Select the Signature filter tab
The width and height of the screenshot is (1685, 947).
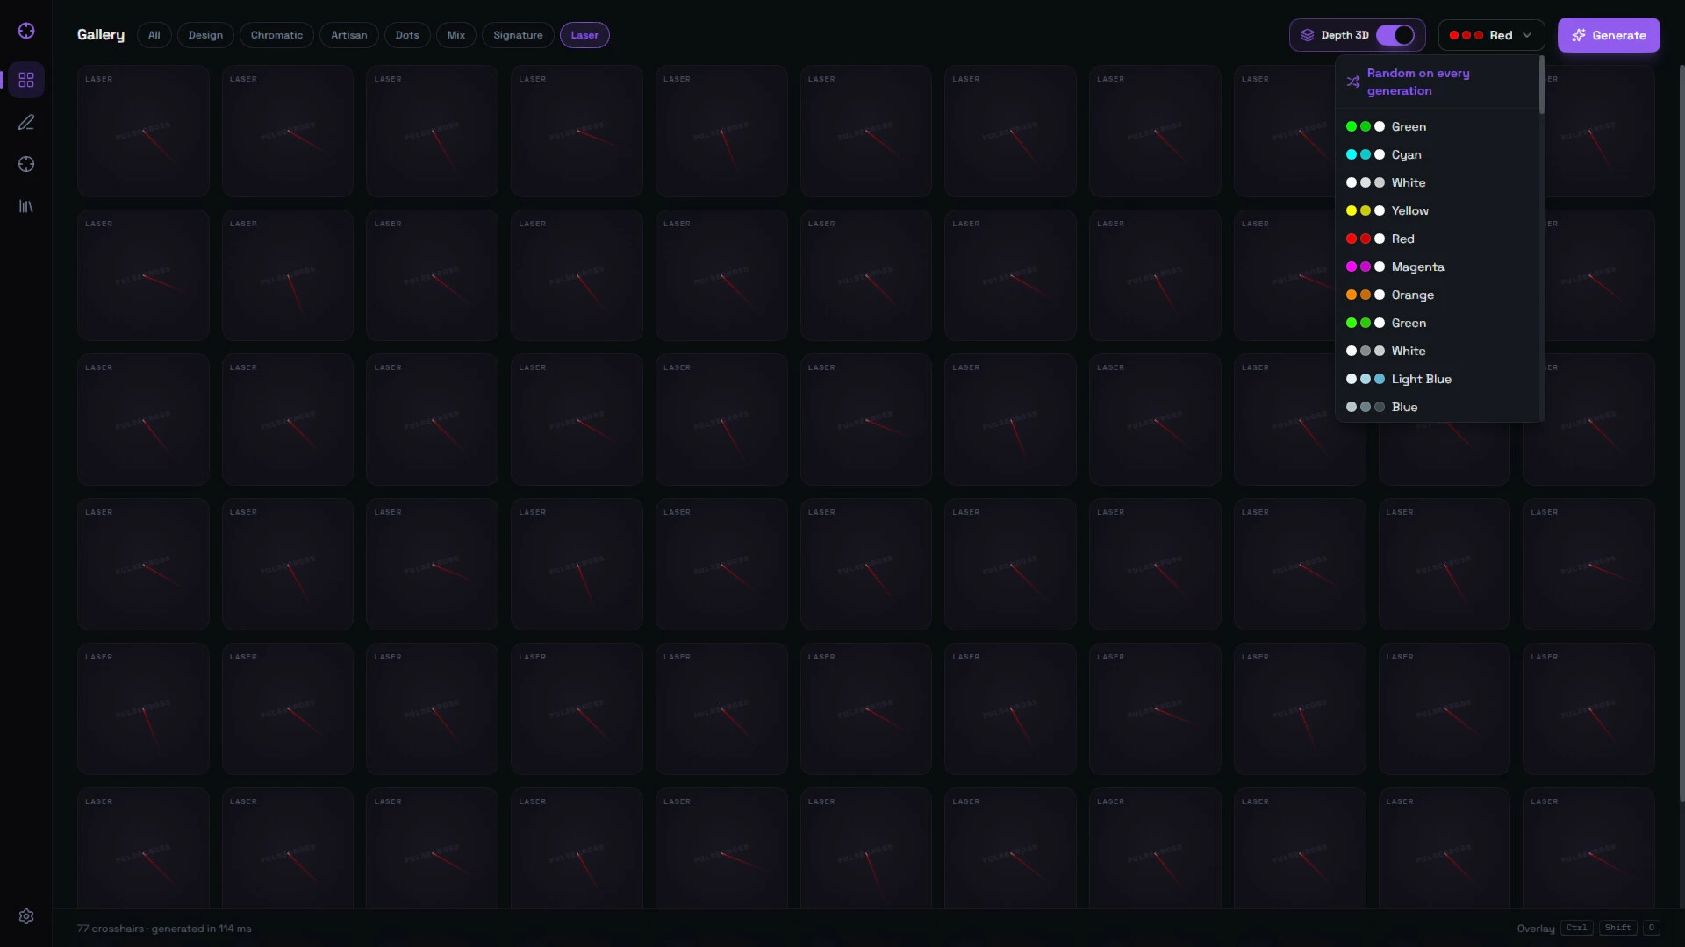(x=518, y=35)
